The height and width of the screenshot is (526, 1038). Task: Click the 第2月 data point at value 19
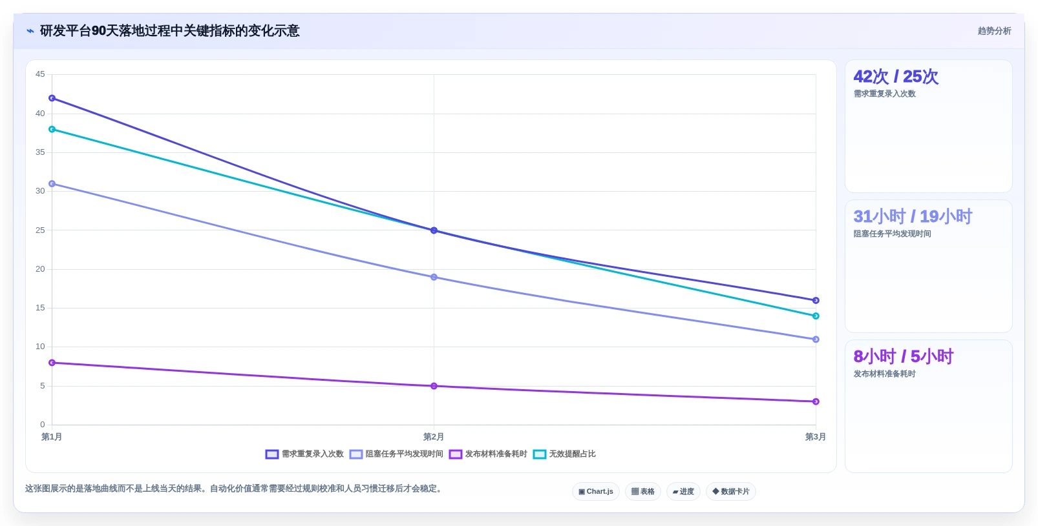(x=434, y=278)
